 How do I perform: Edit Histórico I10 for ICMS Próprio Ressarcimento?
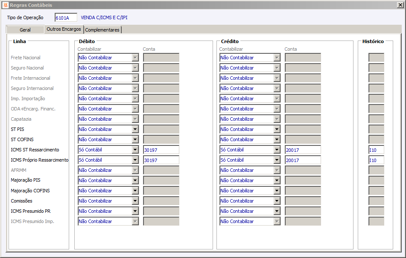click(376, 160)
